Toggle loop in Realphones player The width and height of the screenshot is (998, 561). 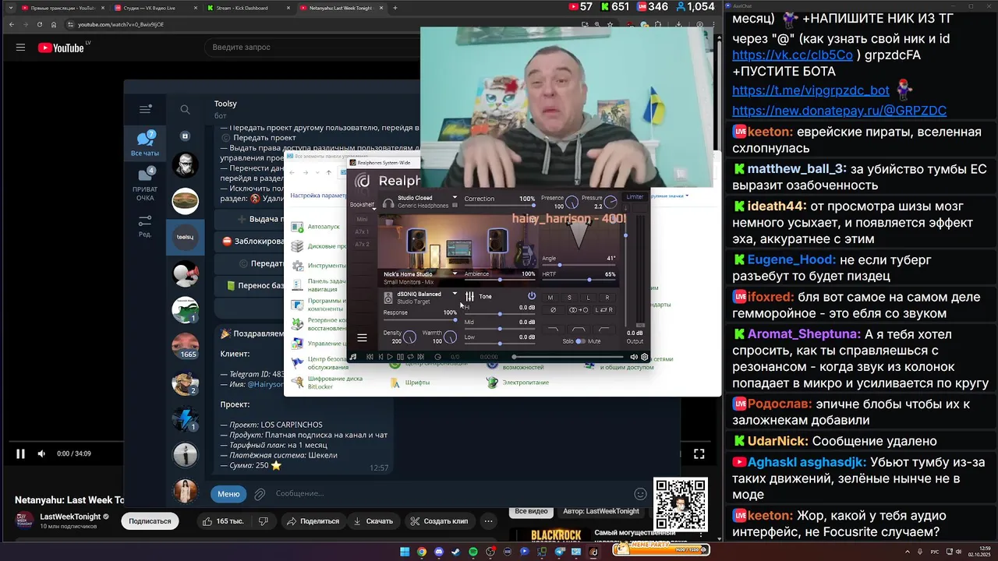coord(411,357)
